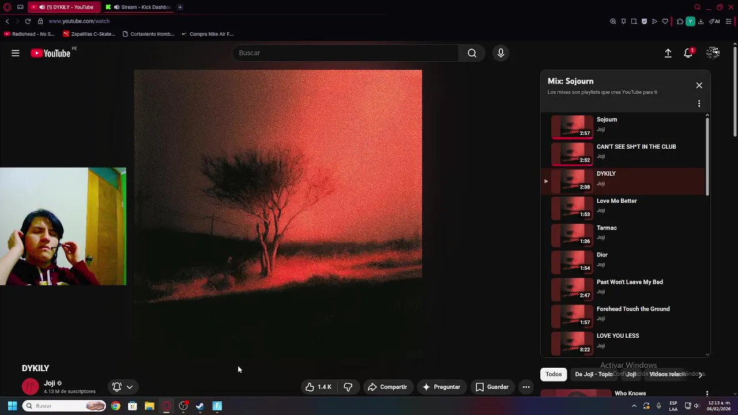The height and width of the screenshot is (415, 738).
Task: Save the video with Guardar button
Action: point(492,387)
